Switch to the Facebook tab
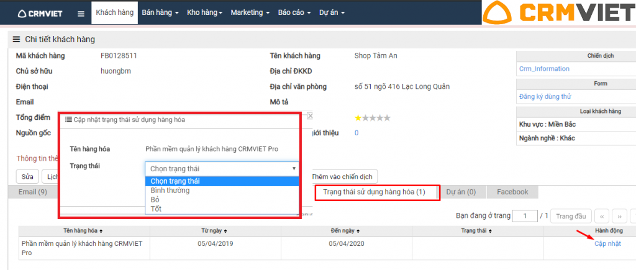The height and width of the screenshot is (270, 636). pos(512,192)
